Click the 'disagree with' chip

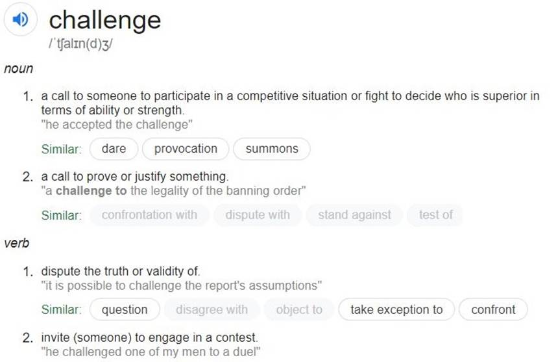tap(212, 309)
